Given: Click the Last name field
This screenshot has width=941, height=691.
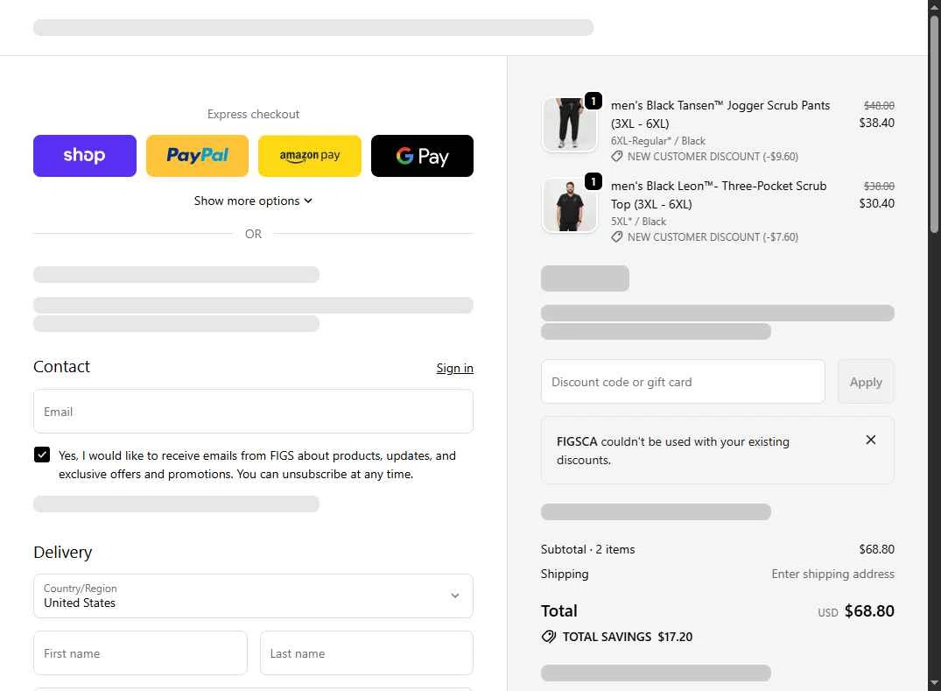Looking at the screenshot, I should [366, 653].
